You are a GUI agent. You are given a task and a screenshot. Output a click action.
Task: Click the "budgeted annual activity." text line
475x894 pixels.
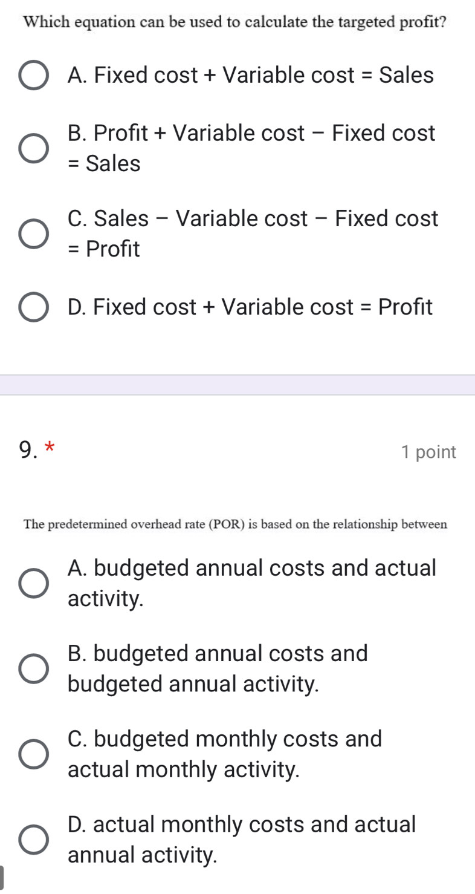click(x=193, y=684)
